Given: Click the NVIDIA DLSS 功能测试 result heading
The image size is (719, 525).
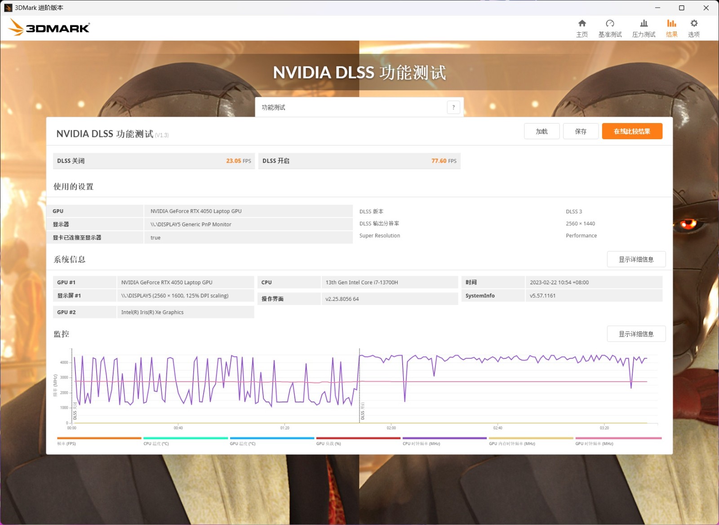Looking at the screenshot, I should tap(105, 134).
